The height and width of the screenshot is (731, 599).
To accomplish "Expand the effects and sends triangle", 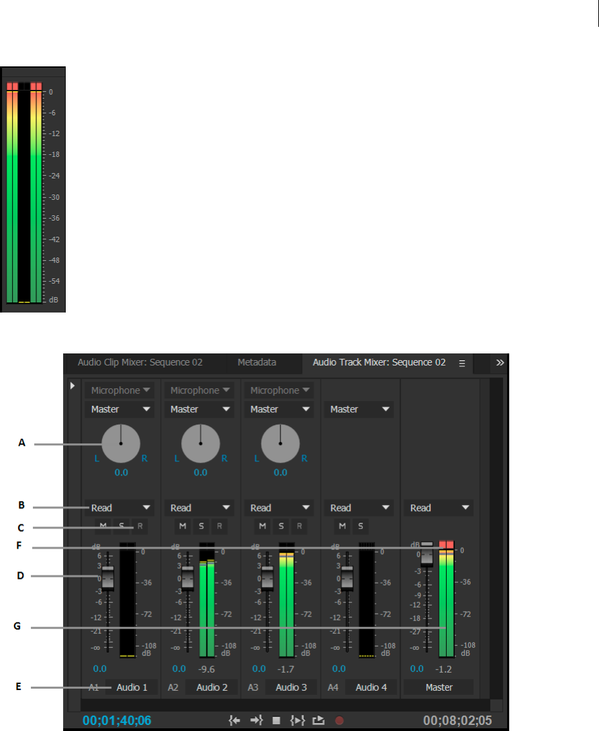I will 72,386.
